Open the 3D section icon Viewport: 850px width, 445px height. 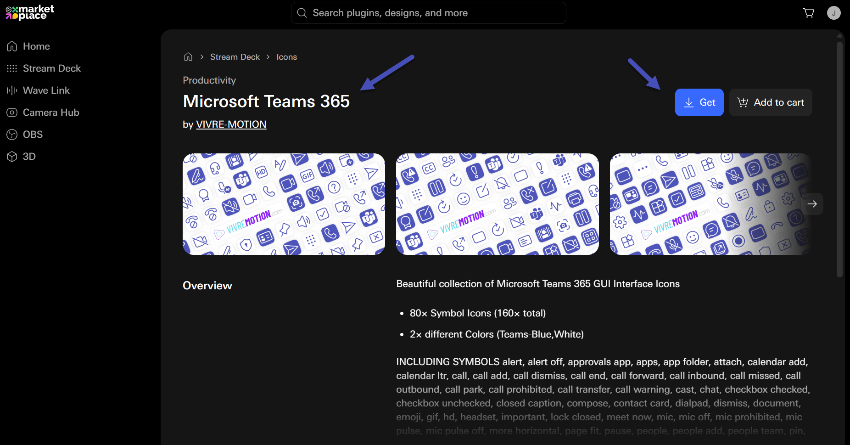click(11, 156)
